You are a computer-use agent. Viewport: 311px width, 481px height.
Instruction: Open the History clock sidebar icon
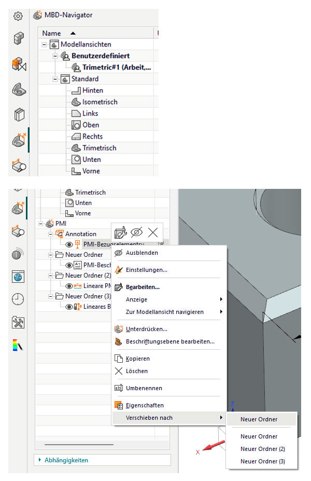18,299
